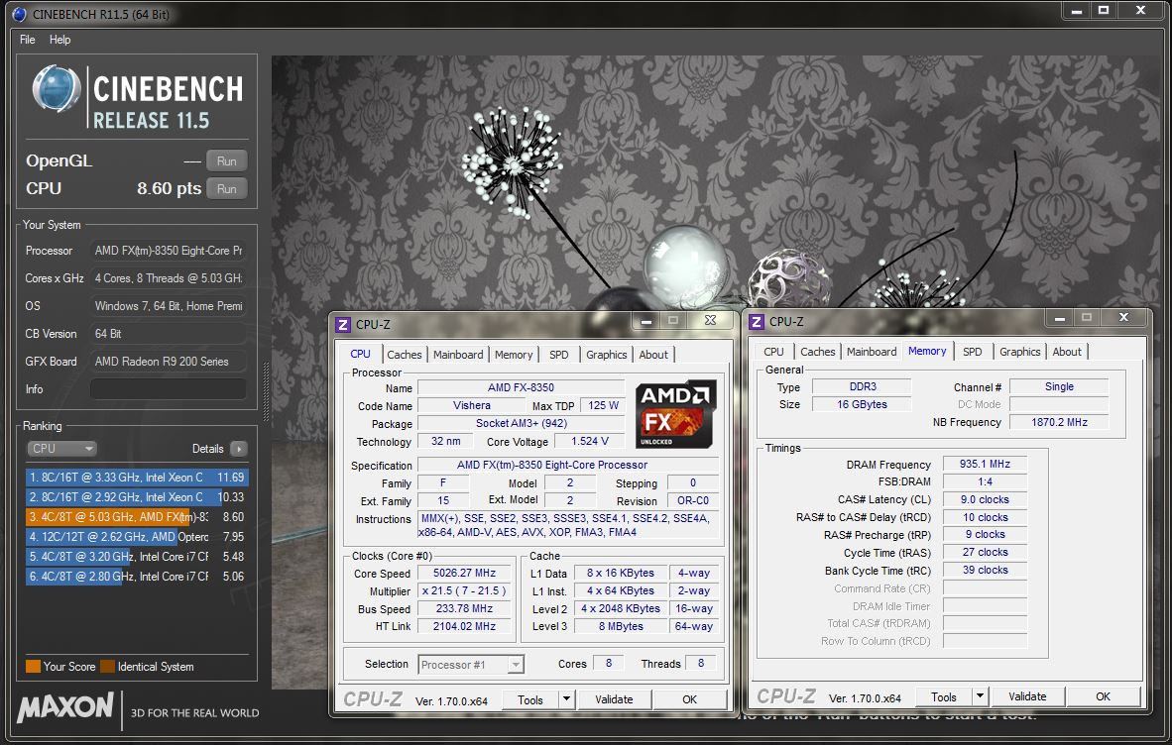
Task: Switch to Mainboard tab in right CPU-Z
Action: tap(872, 352)
